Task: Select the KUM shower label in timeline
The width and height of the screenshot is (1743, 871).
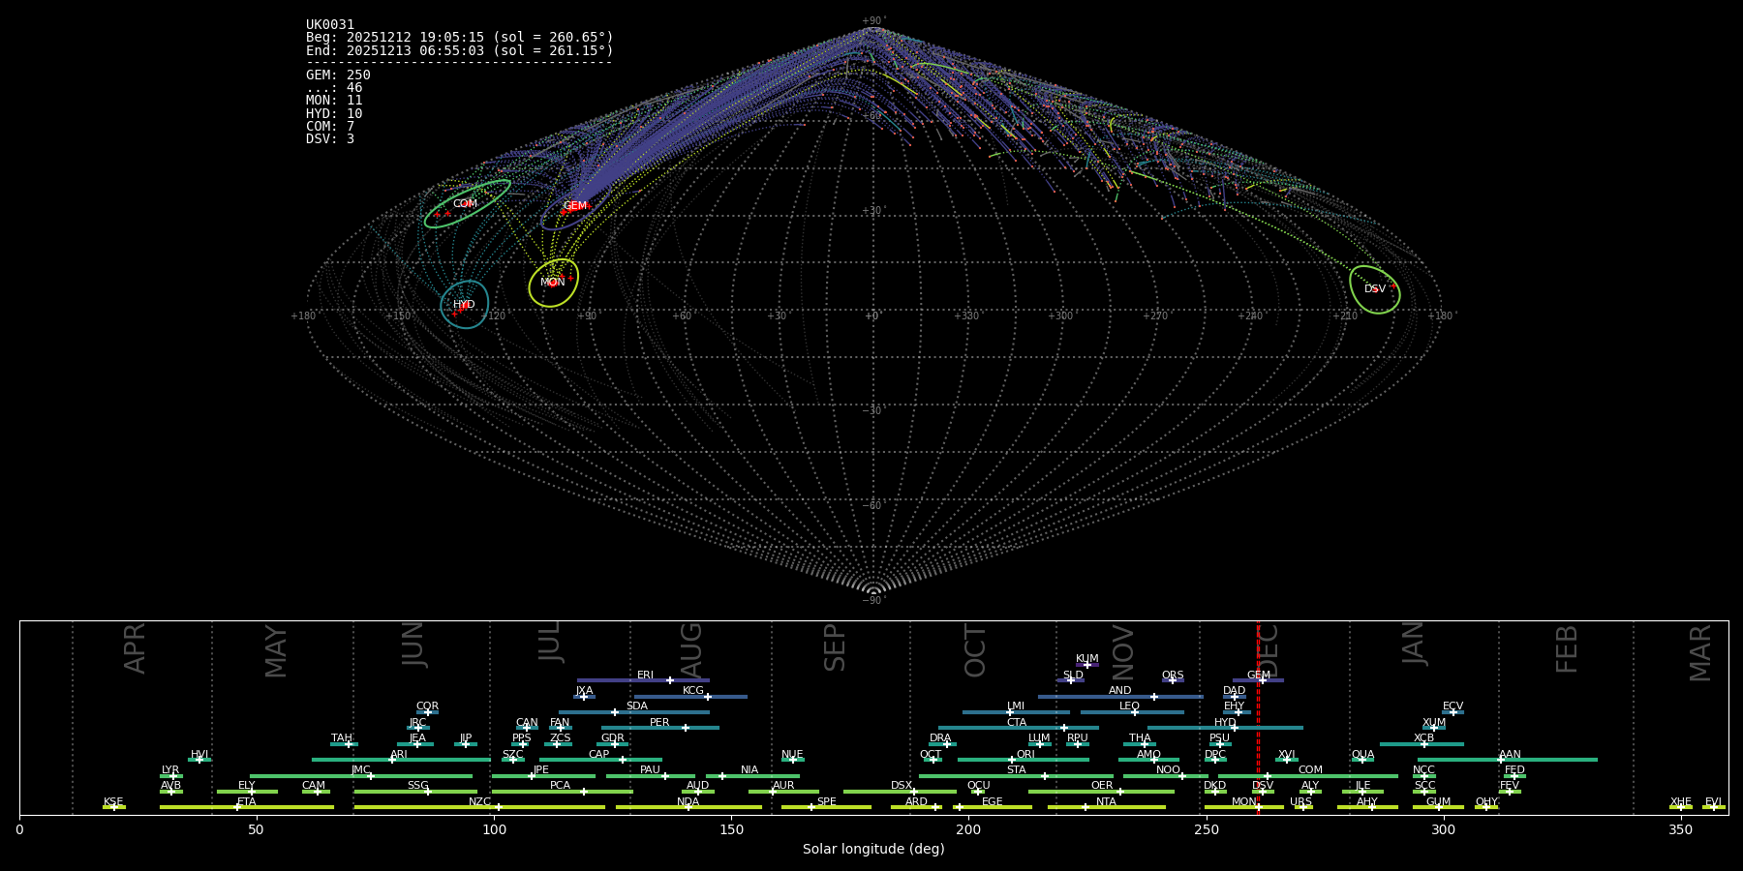Action: point(1087,658)
